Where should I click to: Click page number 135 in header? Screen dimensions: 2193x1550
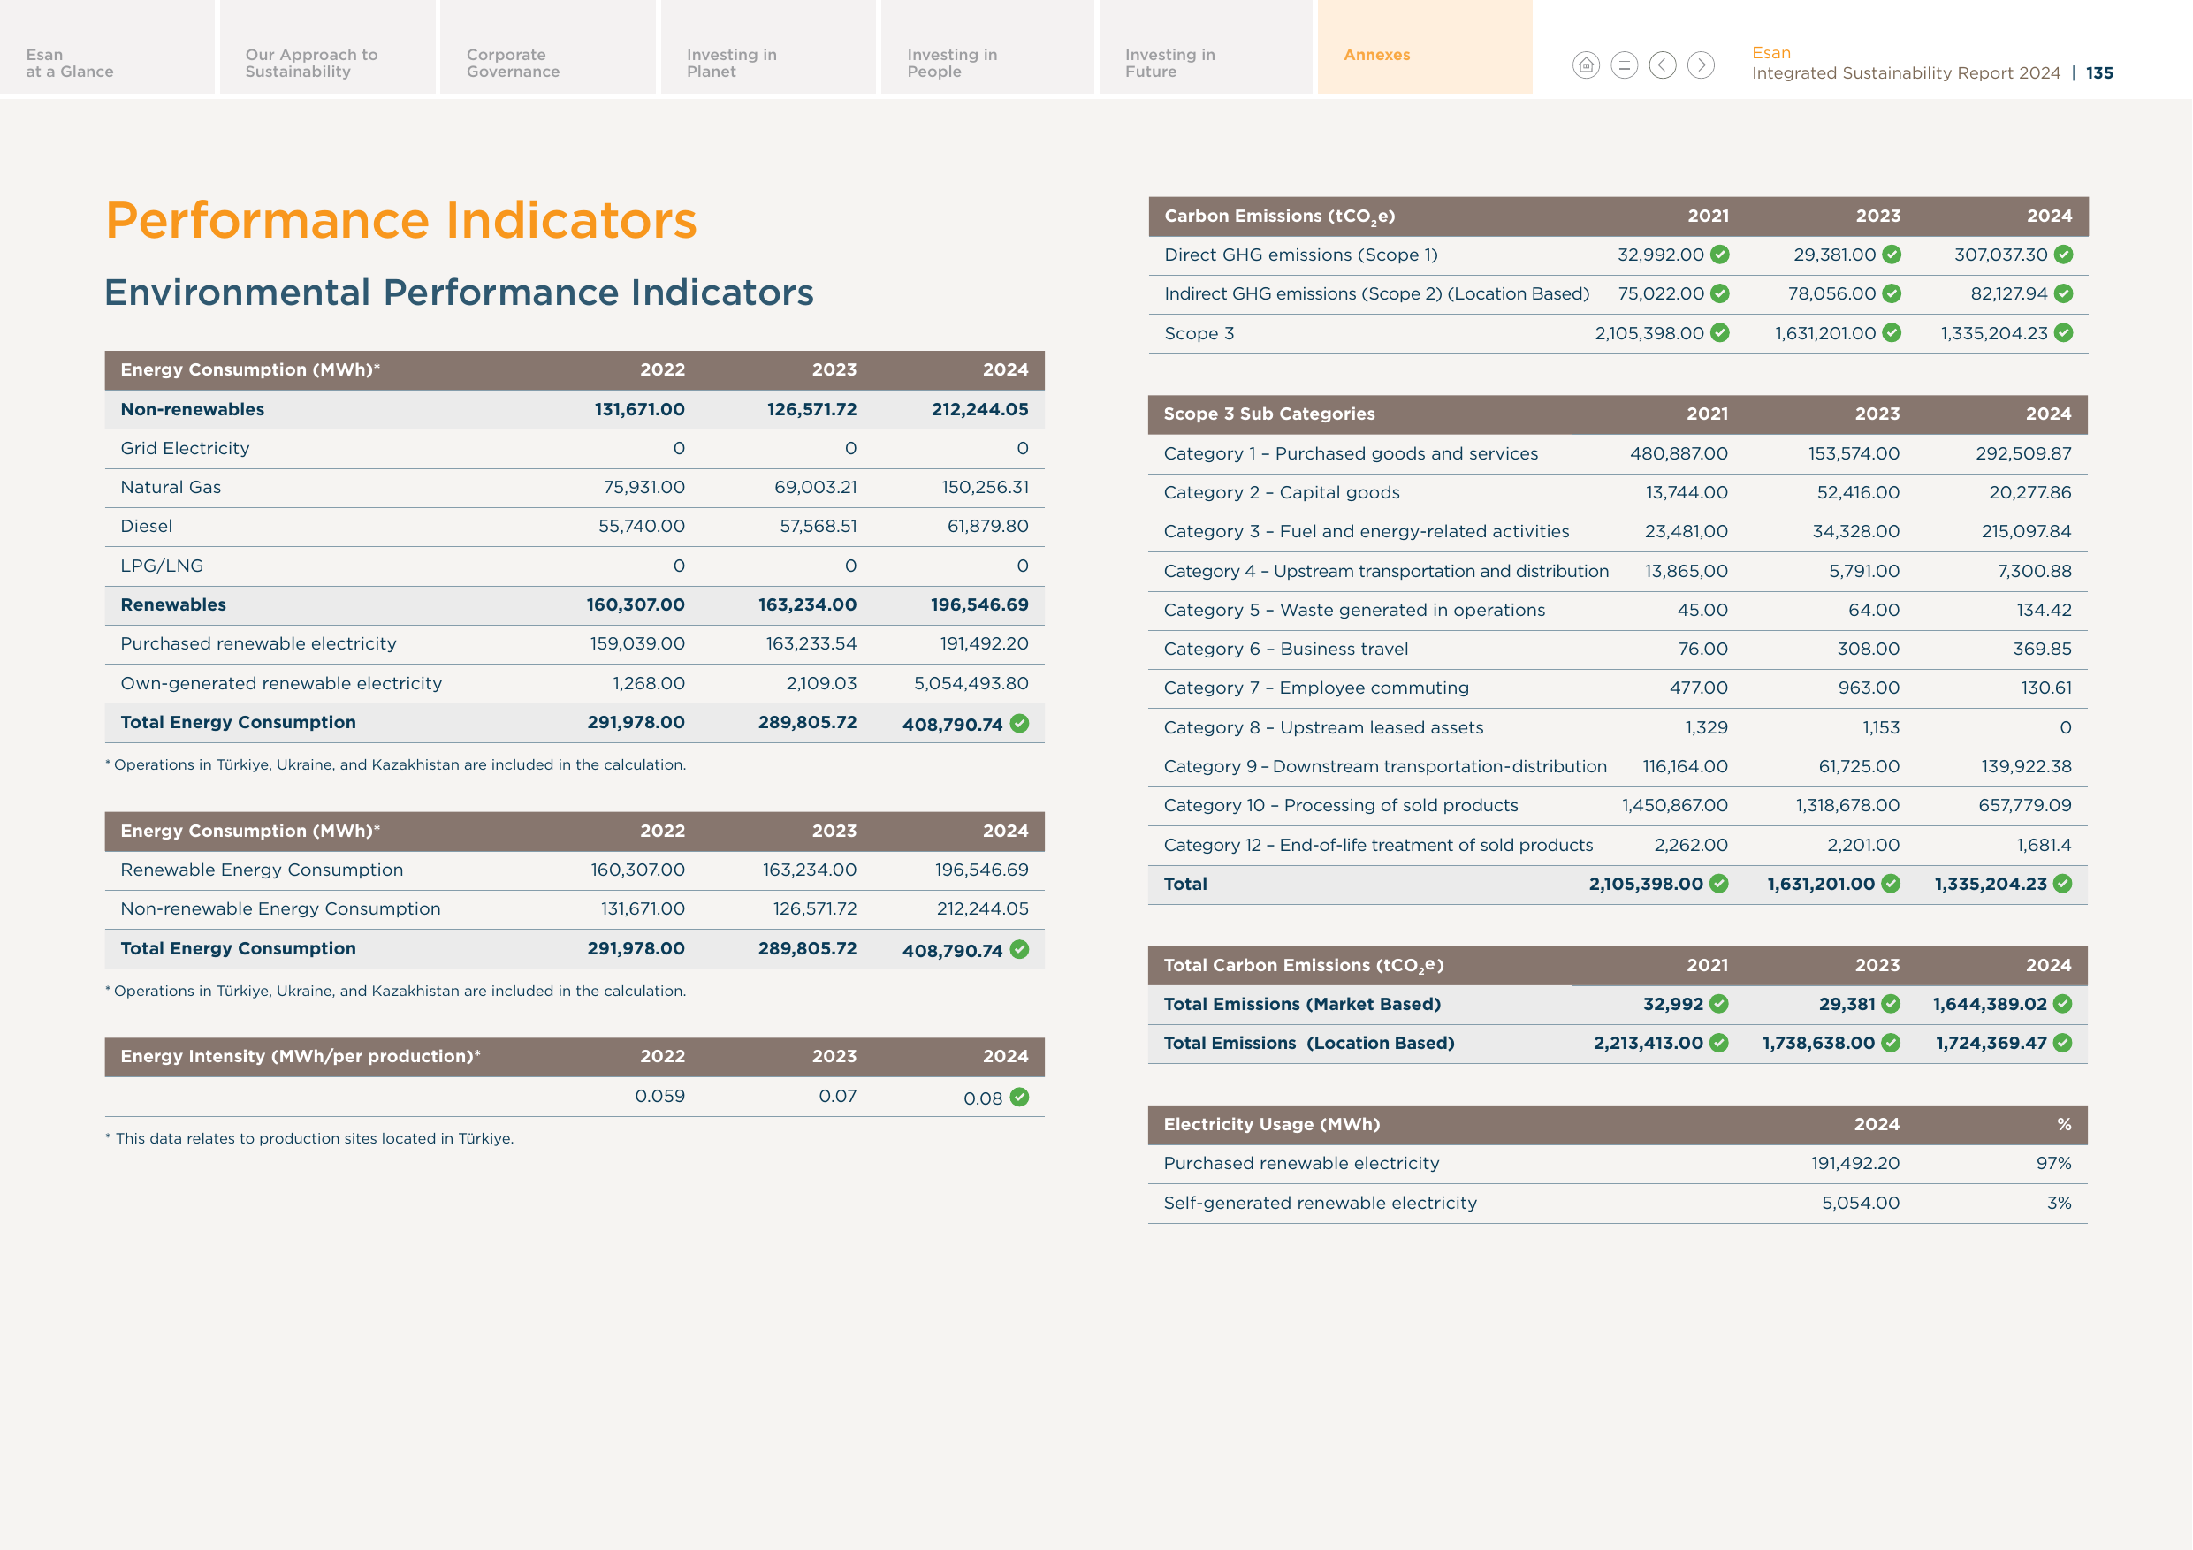coord(2099,73)
